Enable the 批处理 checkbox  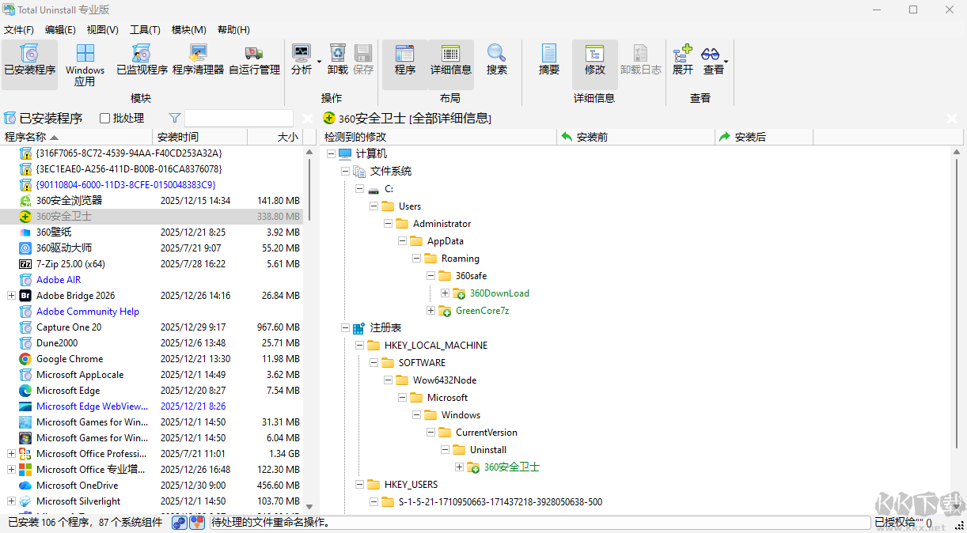click(104, 119)
